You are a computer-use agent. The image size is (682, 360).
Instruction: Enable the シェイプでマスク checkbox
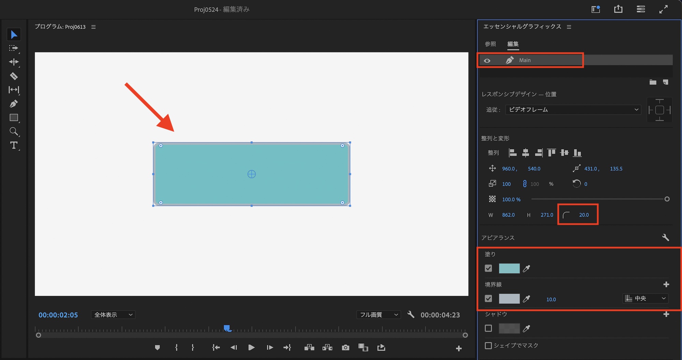(x=488, y=345)
